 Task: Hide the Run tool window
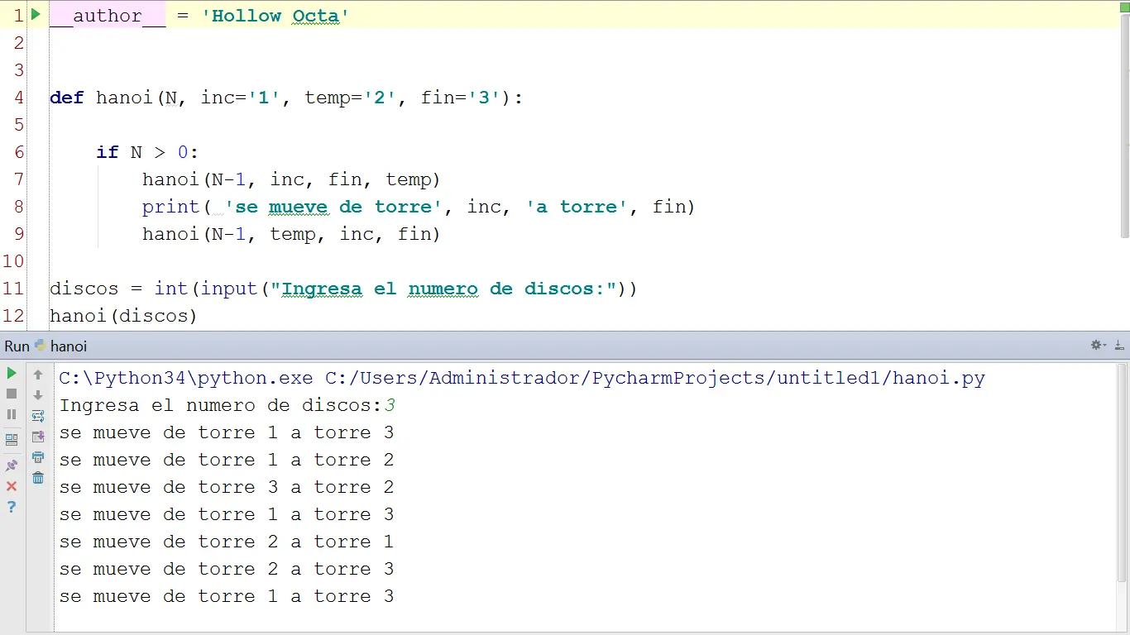(x=1120, y=346)
